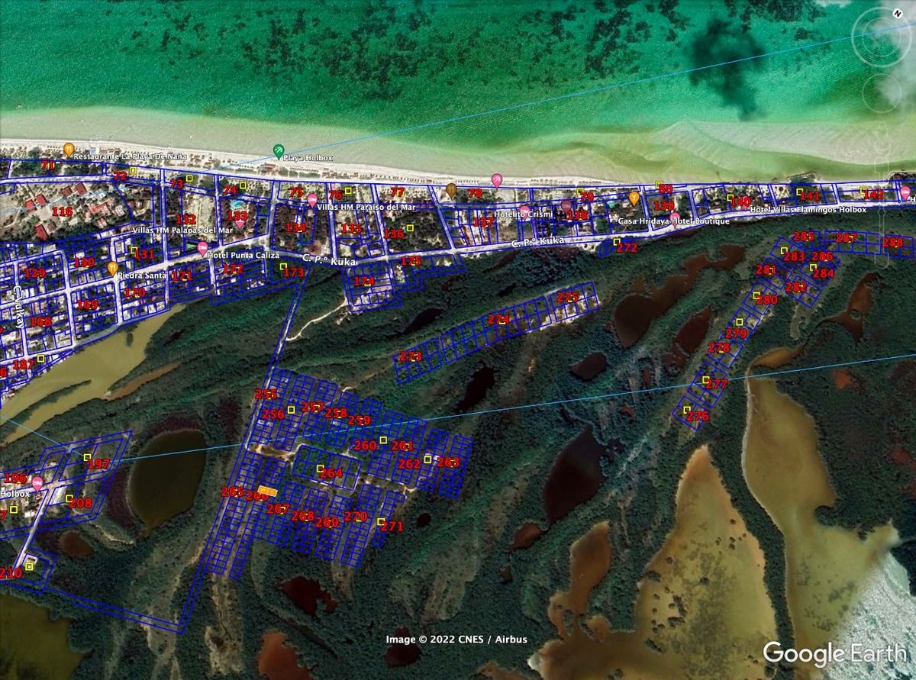
Task: Click the Villas HM Palapas del Mar label
Action: [182, 230]
